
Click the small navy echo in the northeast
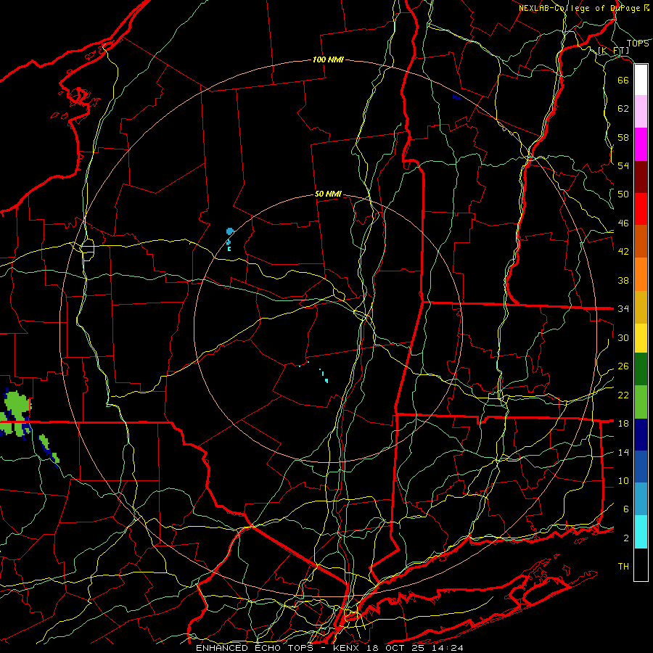coord(456,97)
